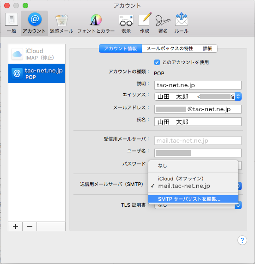Open the エイリアス dropdown arrows
This screenshot has height=264, width=255.
coord(238,96)
